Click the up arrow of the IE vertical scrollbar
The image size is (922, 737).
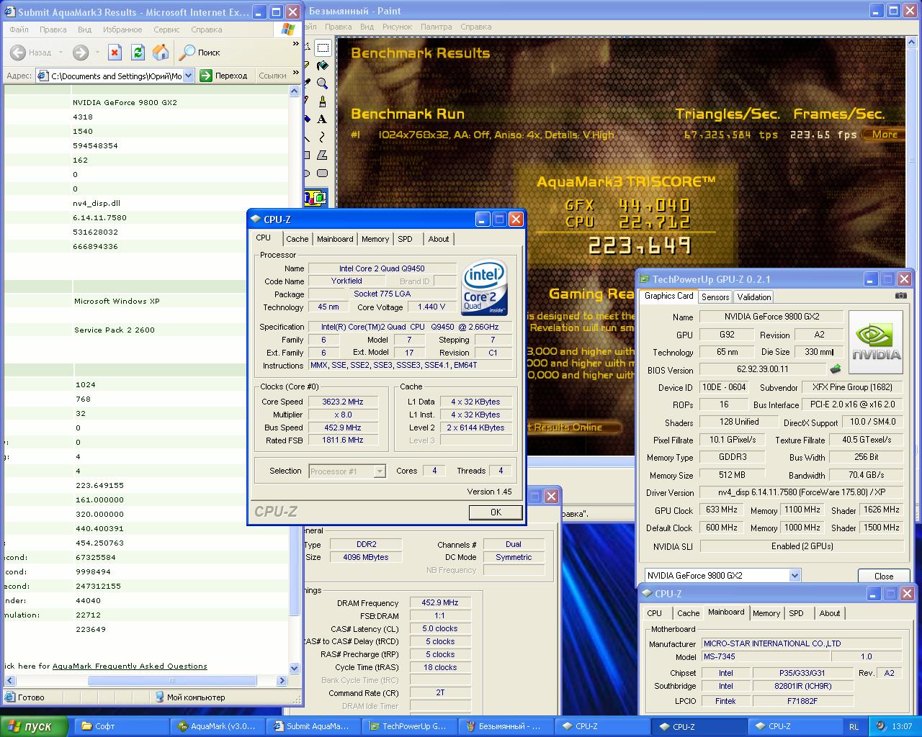click(294, 91)
